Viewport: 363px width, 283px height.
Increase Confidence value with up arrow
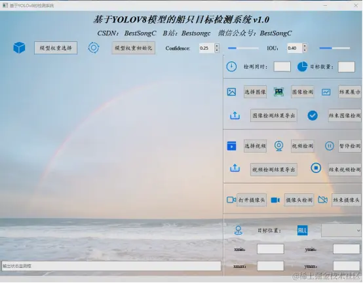217,46
